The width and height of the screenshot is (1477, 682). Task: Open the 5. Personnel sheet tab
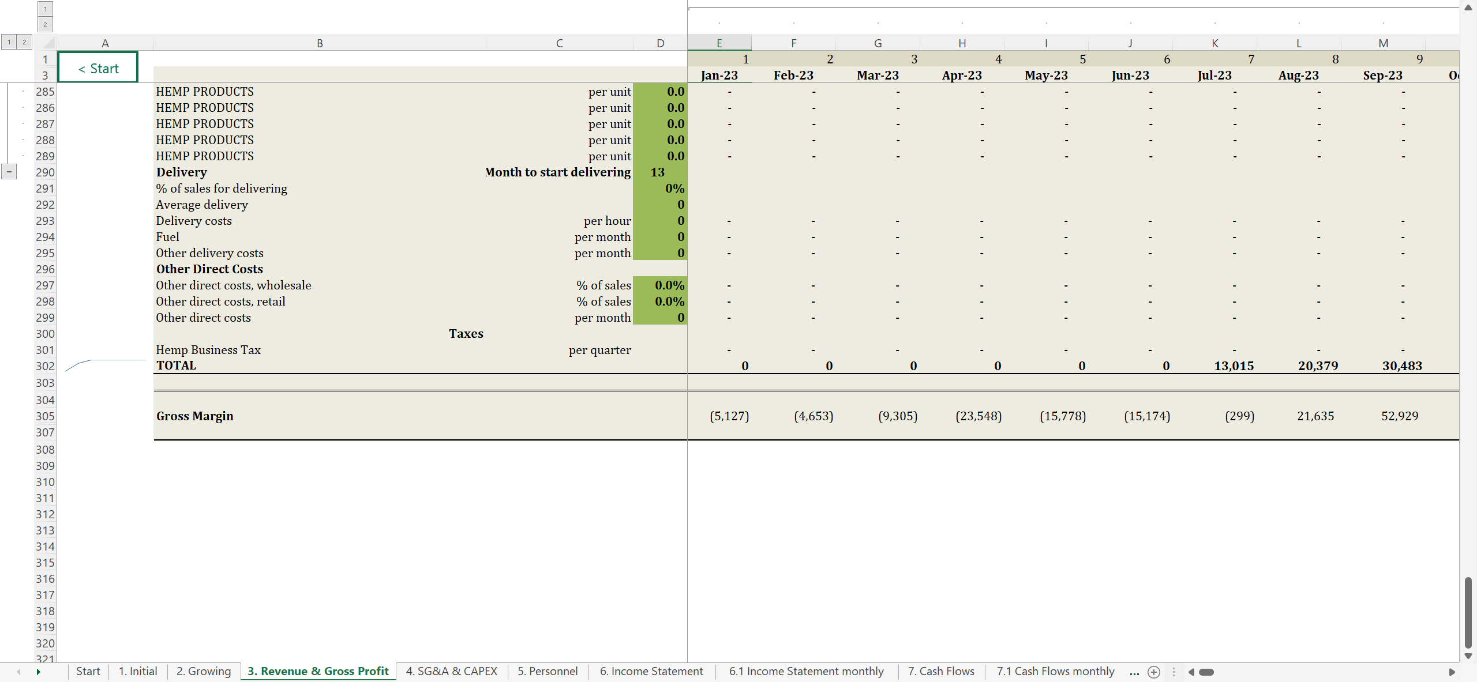(547, 671)
